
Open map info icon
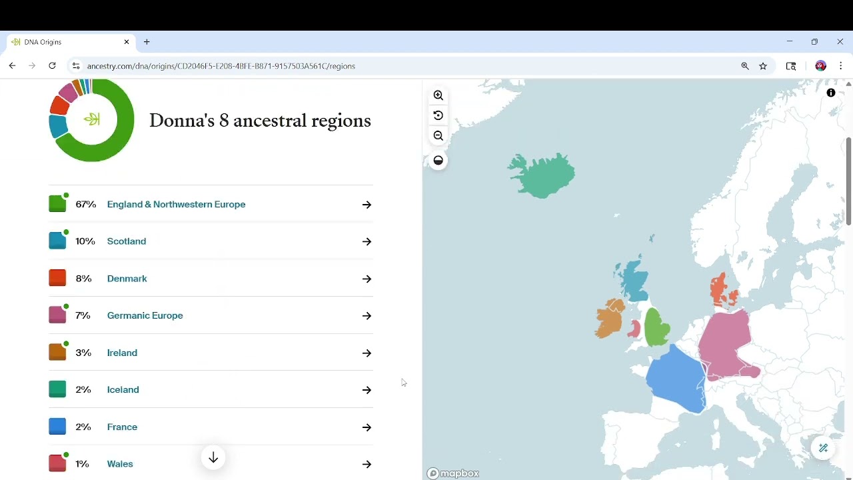click(831, 93)
